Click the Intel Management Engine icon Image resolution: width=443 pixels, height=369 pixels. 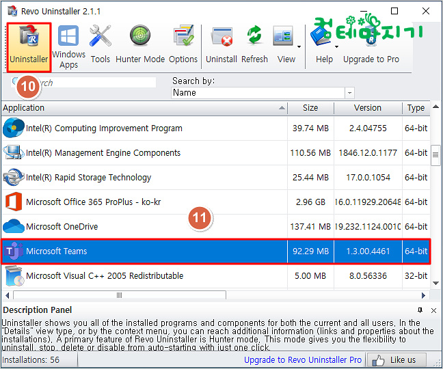(13, 152)
